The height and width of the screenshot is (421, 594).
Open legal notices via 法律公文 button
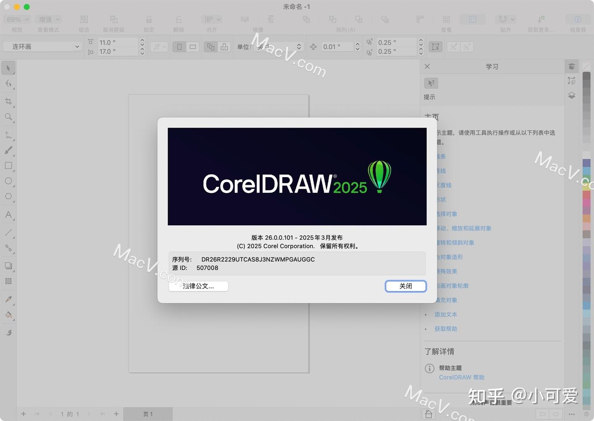pyautogui.click(x=198, y=286)
